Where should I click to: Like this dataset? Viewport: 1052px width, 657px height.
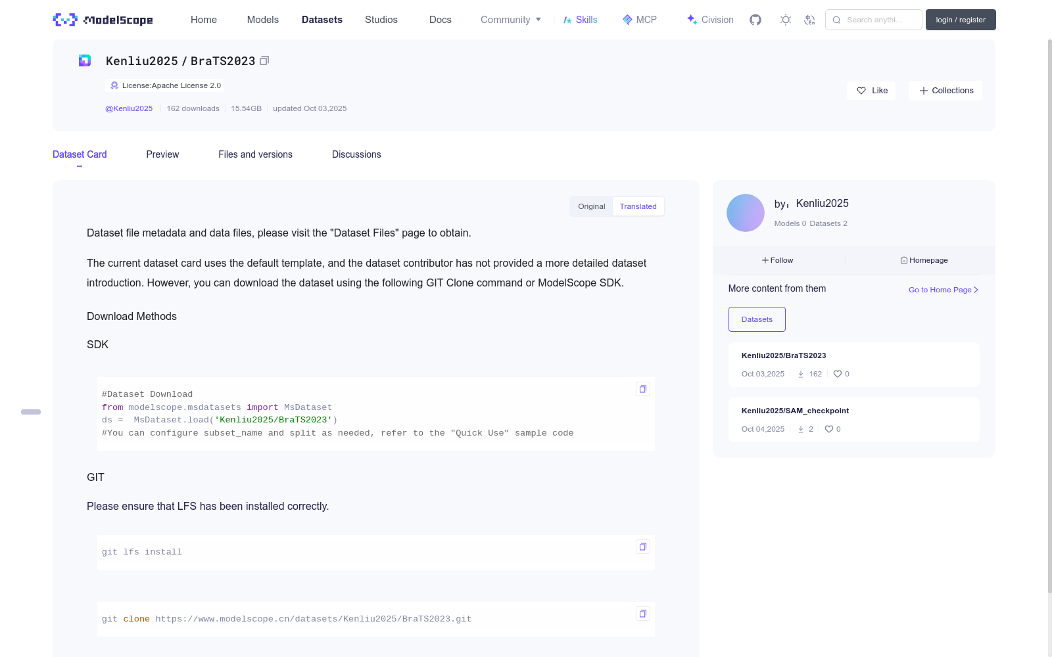(x=871, y=91)
